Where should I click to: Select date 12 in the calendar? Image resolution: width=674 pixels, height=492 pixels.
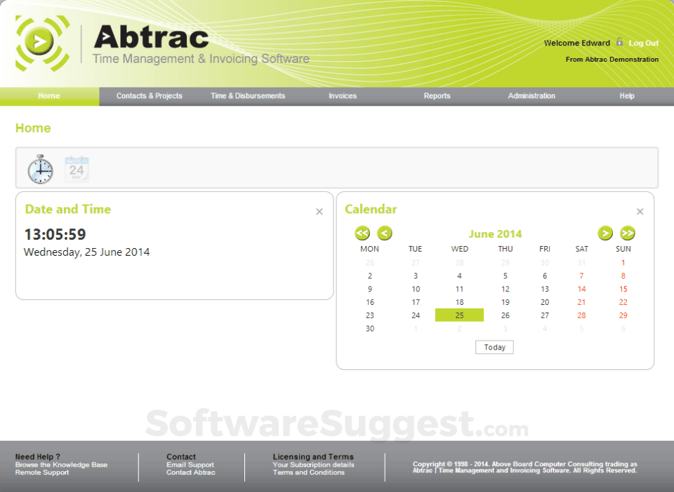(x=505, y=289)
